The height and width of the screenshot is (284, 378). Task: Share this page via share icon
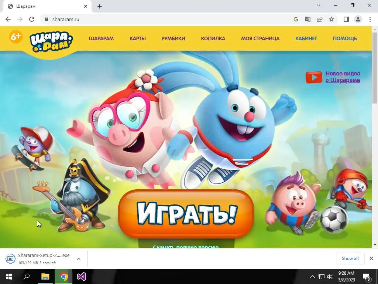pos(320,19)
